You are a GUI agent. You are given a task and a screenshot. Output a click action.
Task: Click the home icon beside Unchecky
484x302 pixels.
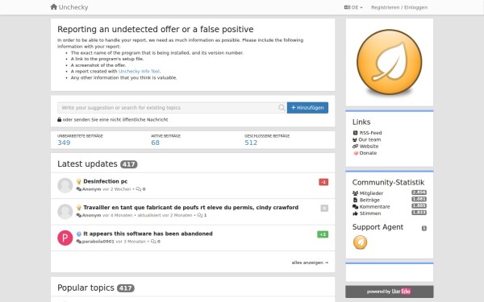click(x=54, y=6)
